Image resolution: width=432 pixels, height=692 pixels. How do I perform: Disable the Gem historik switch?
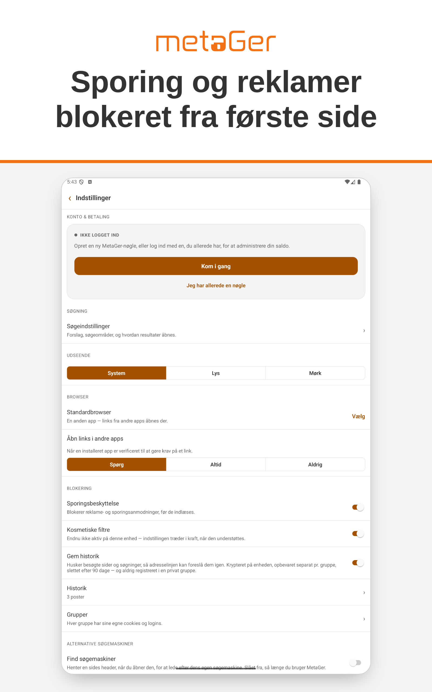(358, 563)
